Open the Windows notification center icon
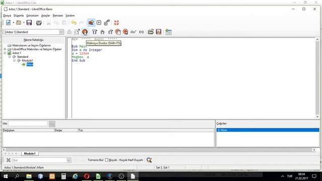This screenshot has height=181, width=322. [314, 176]
